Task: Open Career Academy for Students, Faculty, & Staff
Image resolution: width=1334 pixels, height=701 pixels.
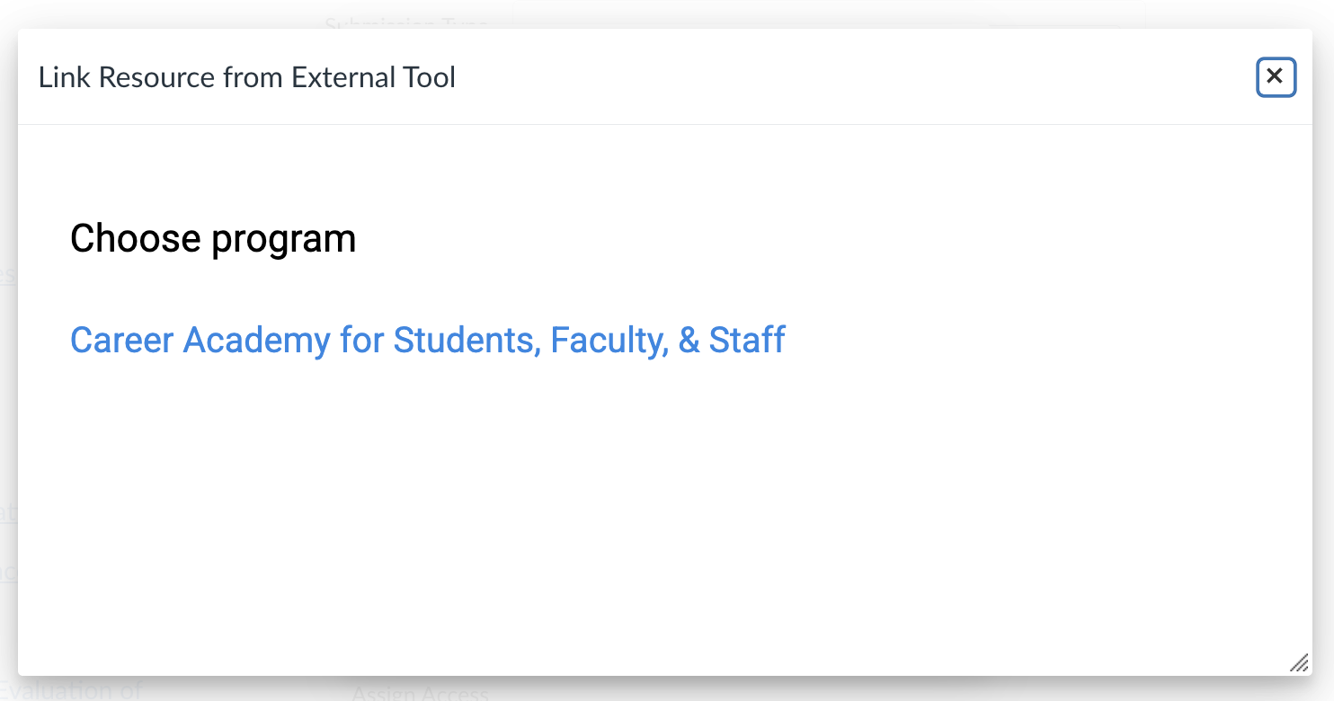Action: coord(428,341)
